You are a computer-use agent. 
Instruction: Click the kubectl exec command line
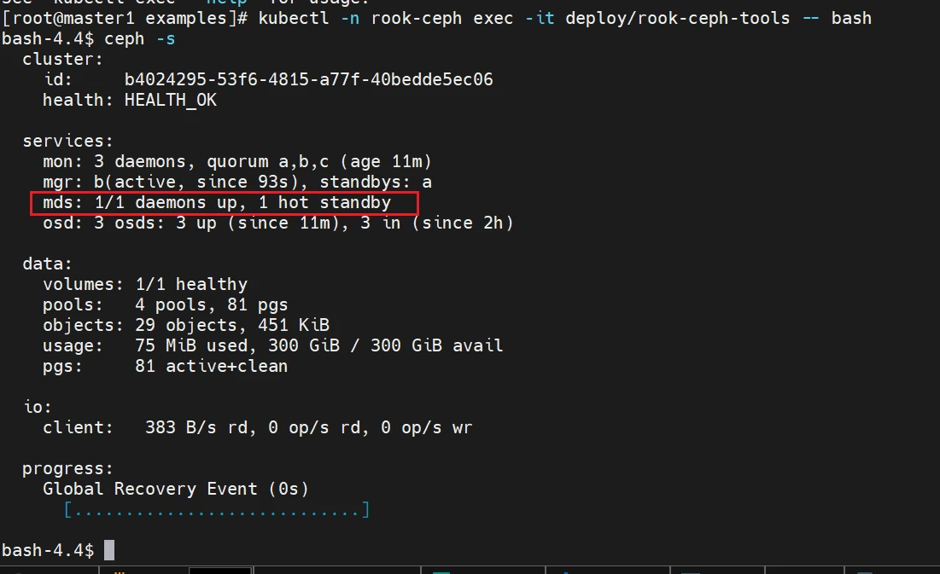435,18
